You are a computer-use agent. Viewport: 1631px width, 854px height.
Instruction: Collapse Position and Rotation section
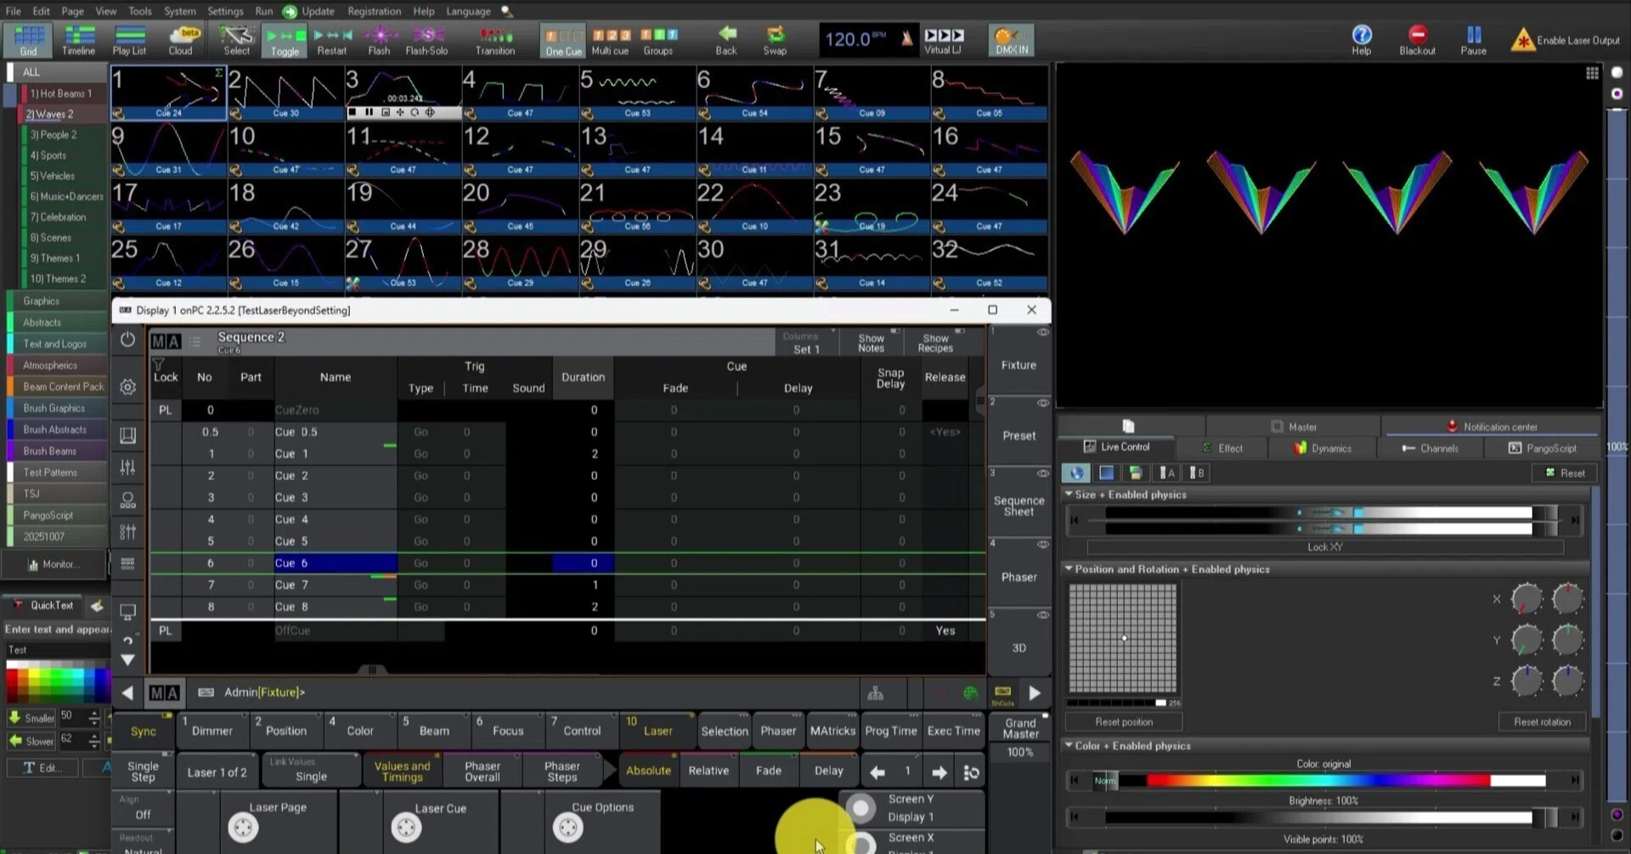[x=1069, y=568]
